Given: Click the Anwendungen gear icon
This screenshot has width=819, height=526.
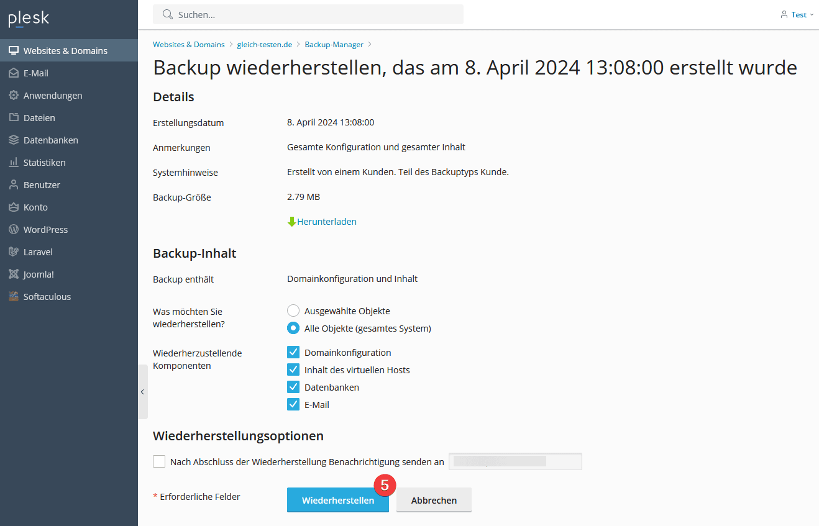Looking at the screenshot, I should [14, 96].
